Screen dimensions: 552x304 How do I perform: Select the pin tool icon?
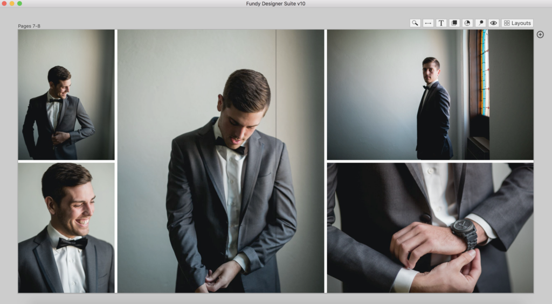(480, 23)
